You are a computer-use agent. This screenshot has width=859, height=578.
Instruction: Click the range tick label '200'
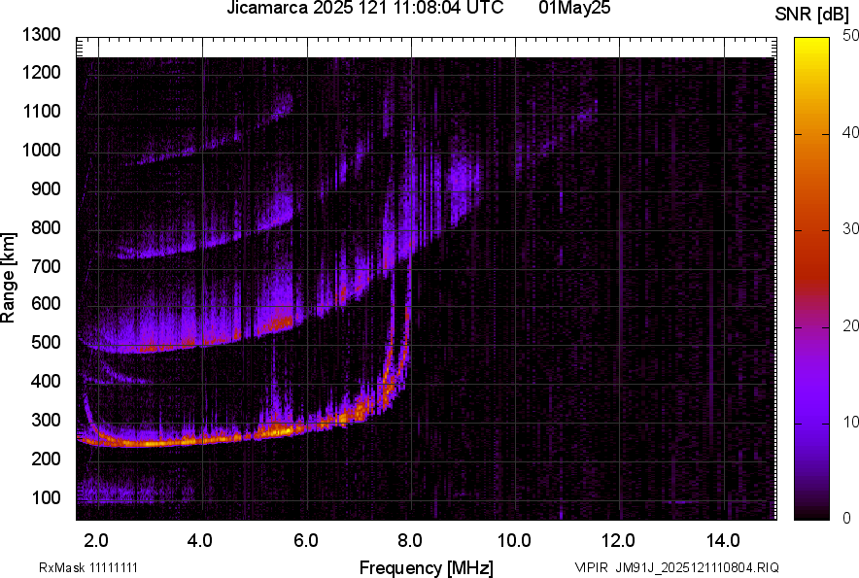[x=46, y=459]
